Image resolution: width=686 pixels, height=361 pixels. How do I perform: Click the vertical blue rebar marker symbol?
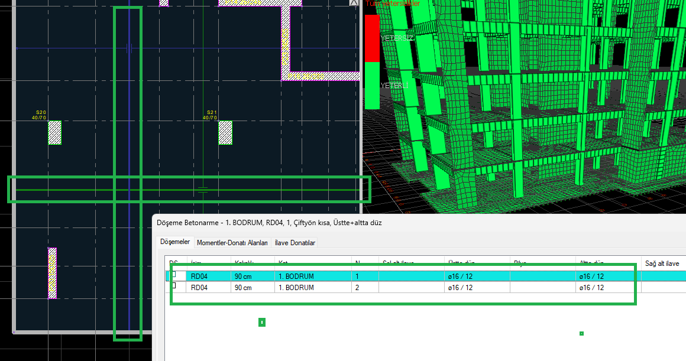click(x=129, y=48)
